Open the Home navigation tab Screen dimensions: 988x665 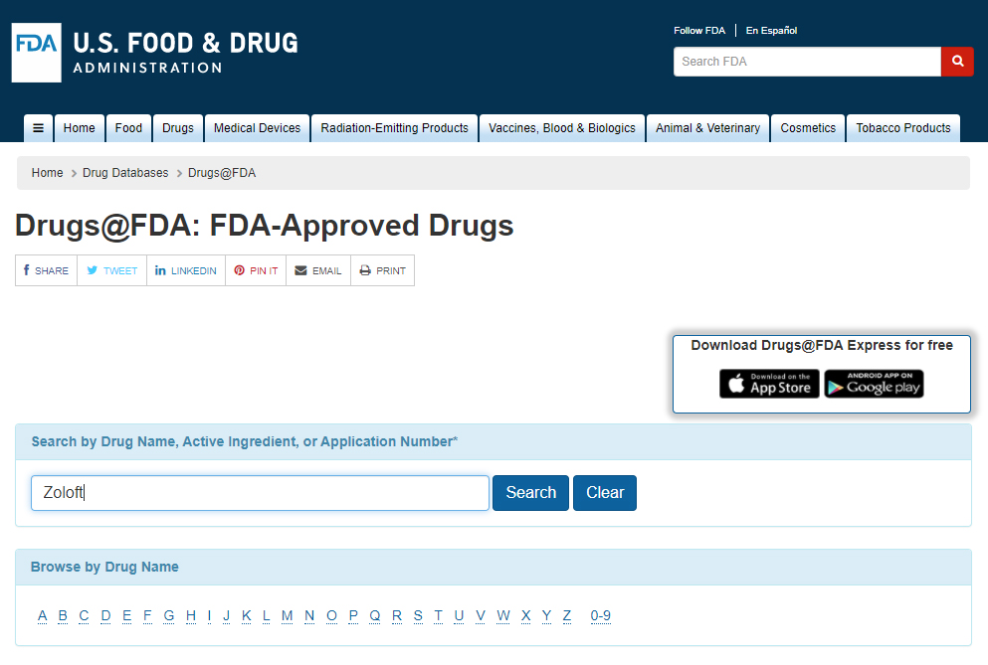(x=79, y=128)
